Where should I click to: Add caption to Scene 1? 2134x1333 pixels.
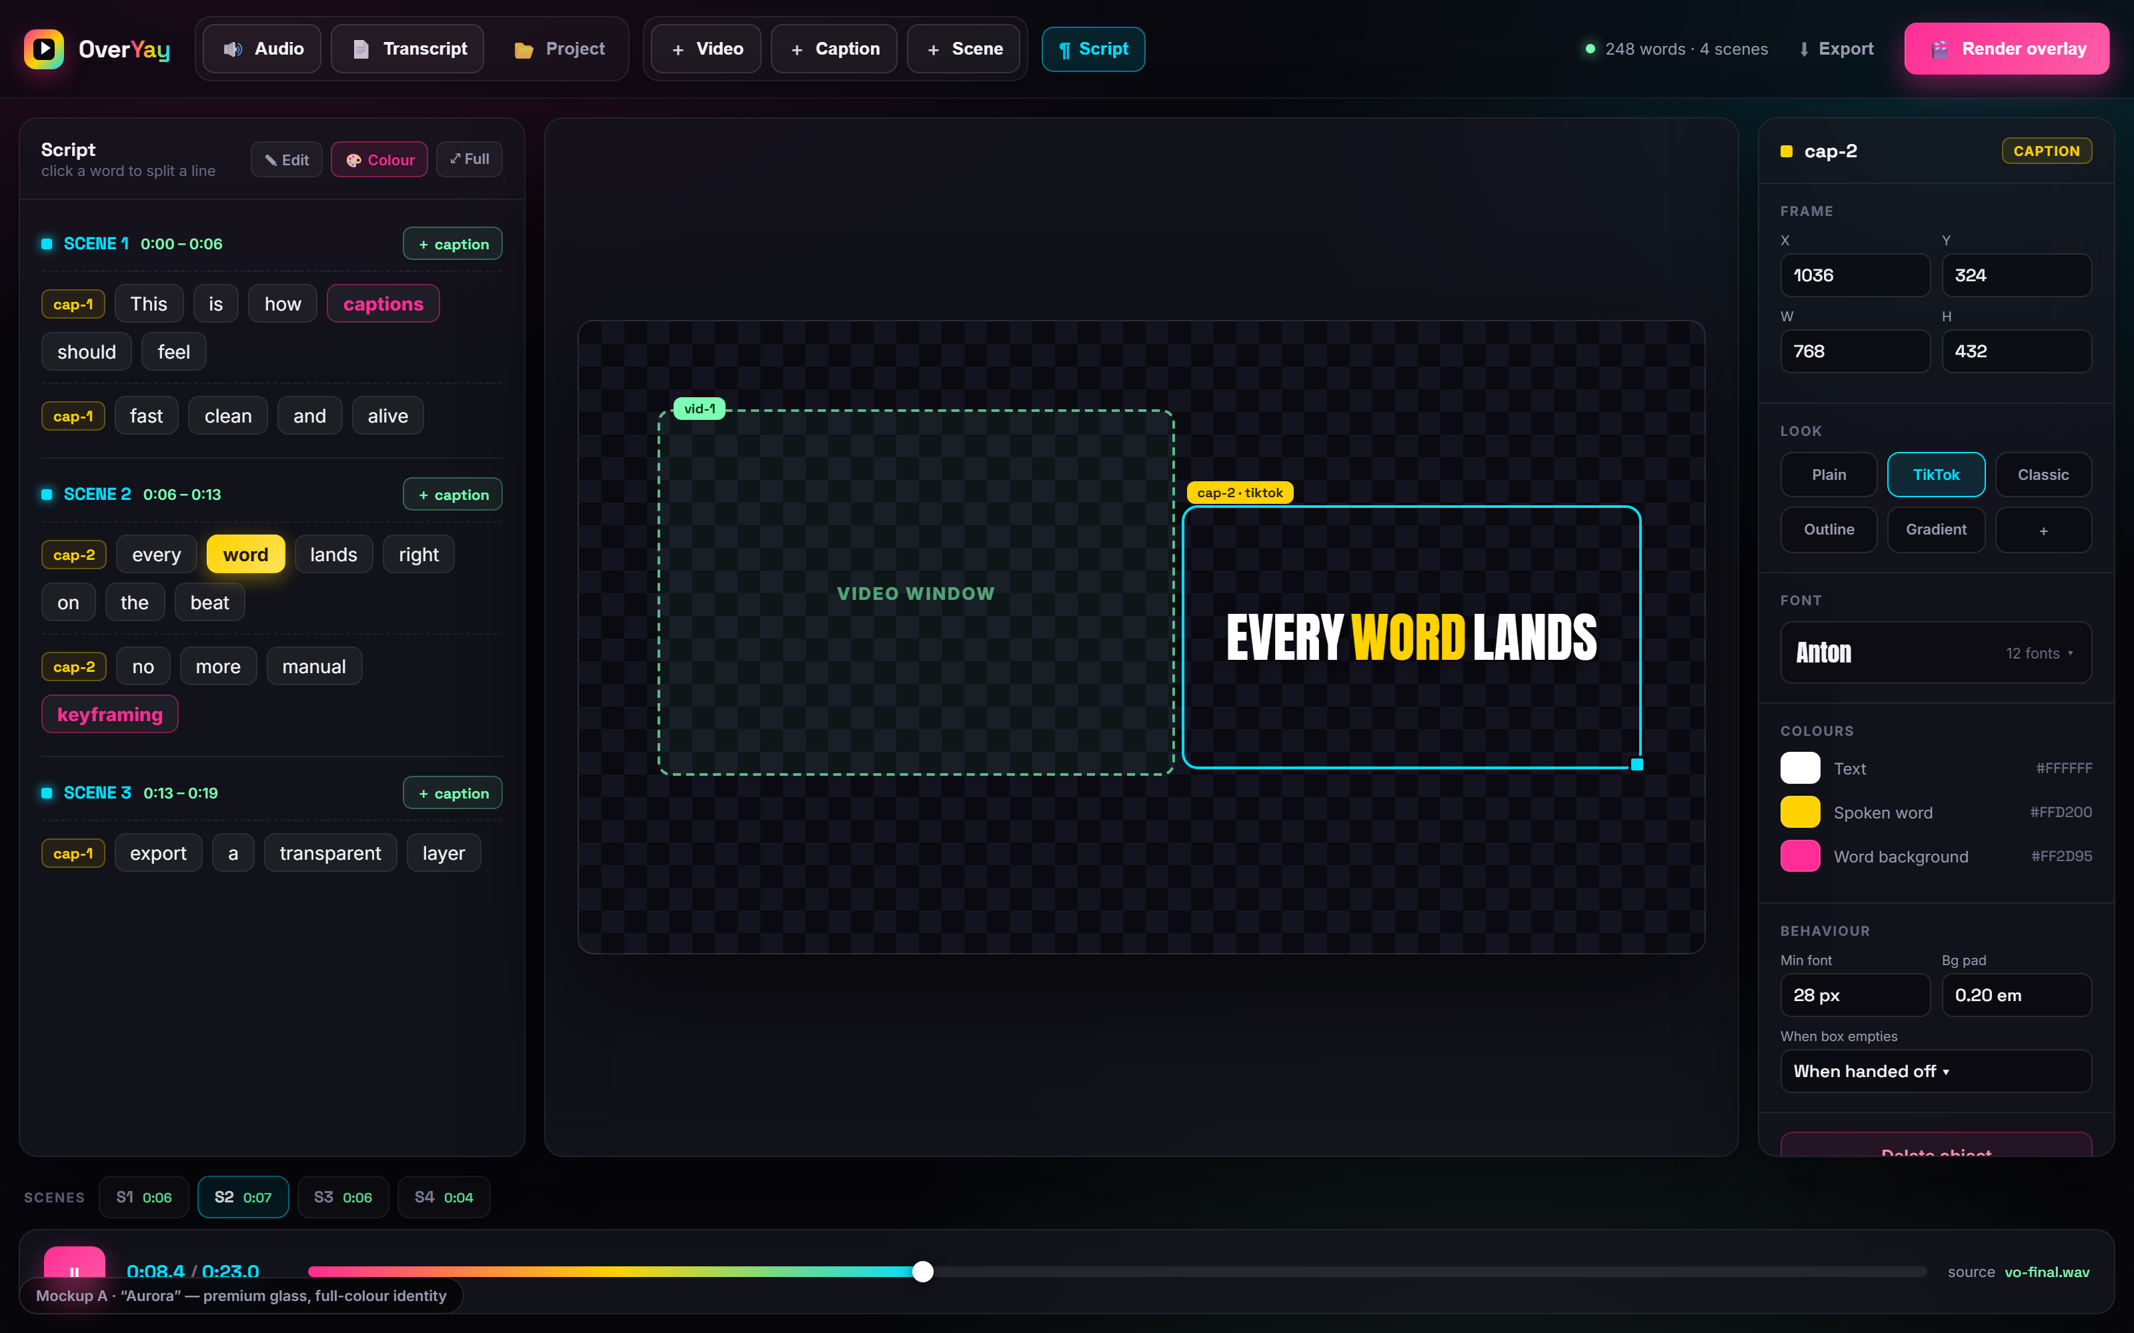(x=452, y=244)
